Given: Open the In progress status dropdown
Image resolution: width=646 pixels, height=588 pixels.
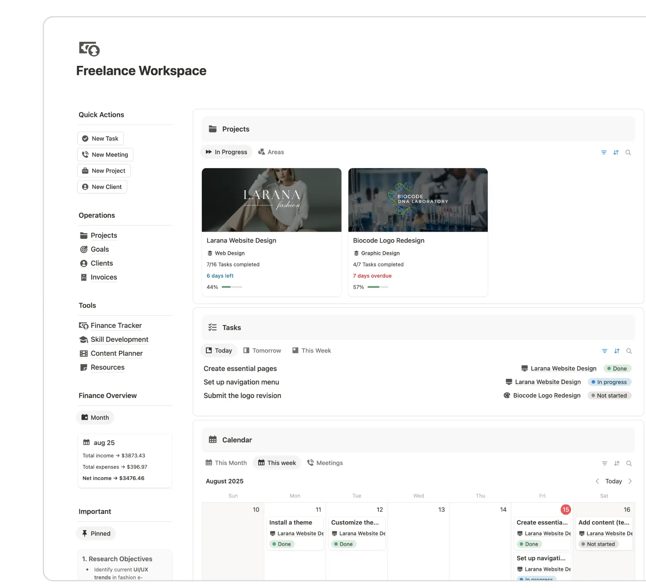Looking at the screenshot, I should pyautogui.click(x=609, y=382).
